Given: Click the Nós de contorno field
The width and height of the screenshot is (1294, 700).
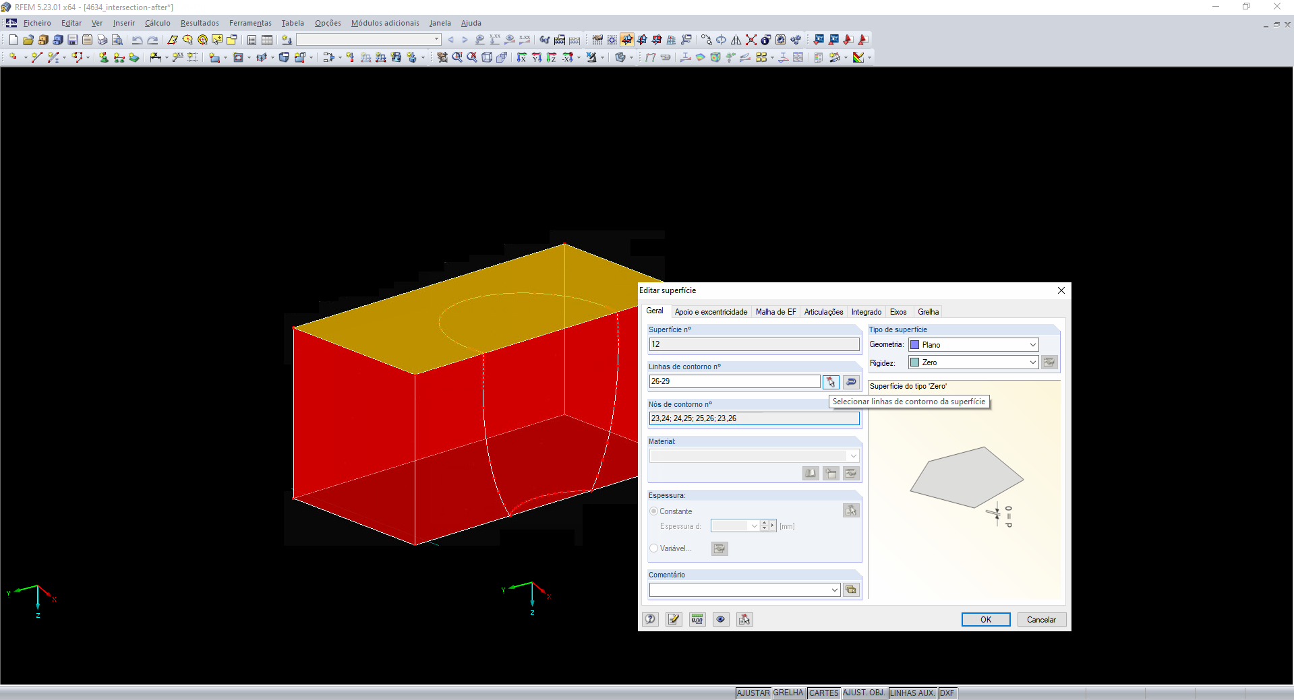Looking at the screenshot, I should pos(754,418).
